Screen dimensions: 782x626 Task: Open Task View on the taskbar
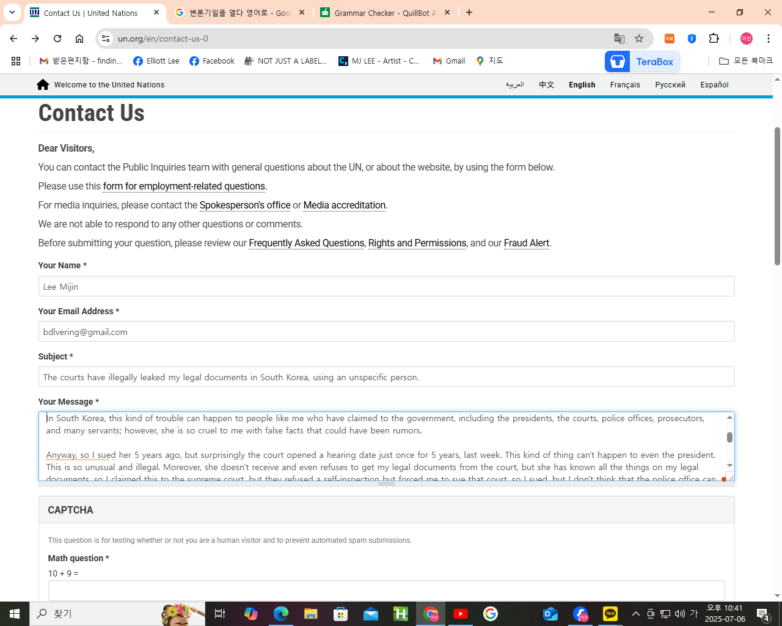(220, 614)
